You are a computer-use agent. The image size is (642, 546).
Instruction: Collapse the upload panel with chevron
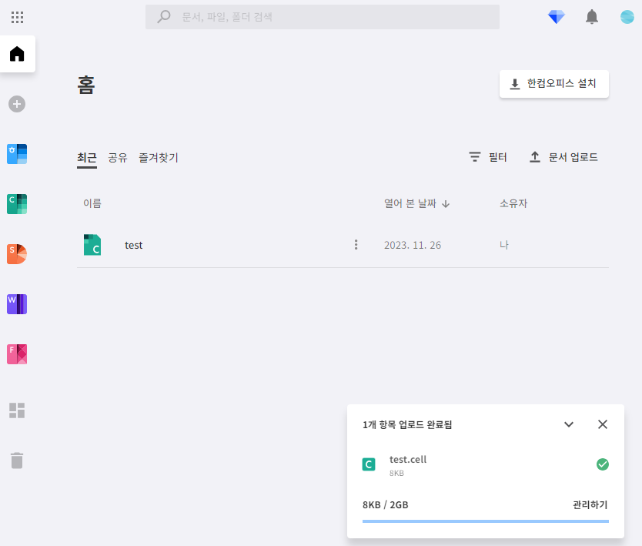pyautogui.click(x=569, y=424)
